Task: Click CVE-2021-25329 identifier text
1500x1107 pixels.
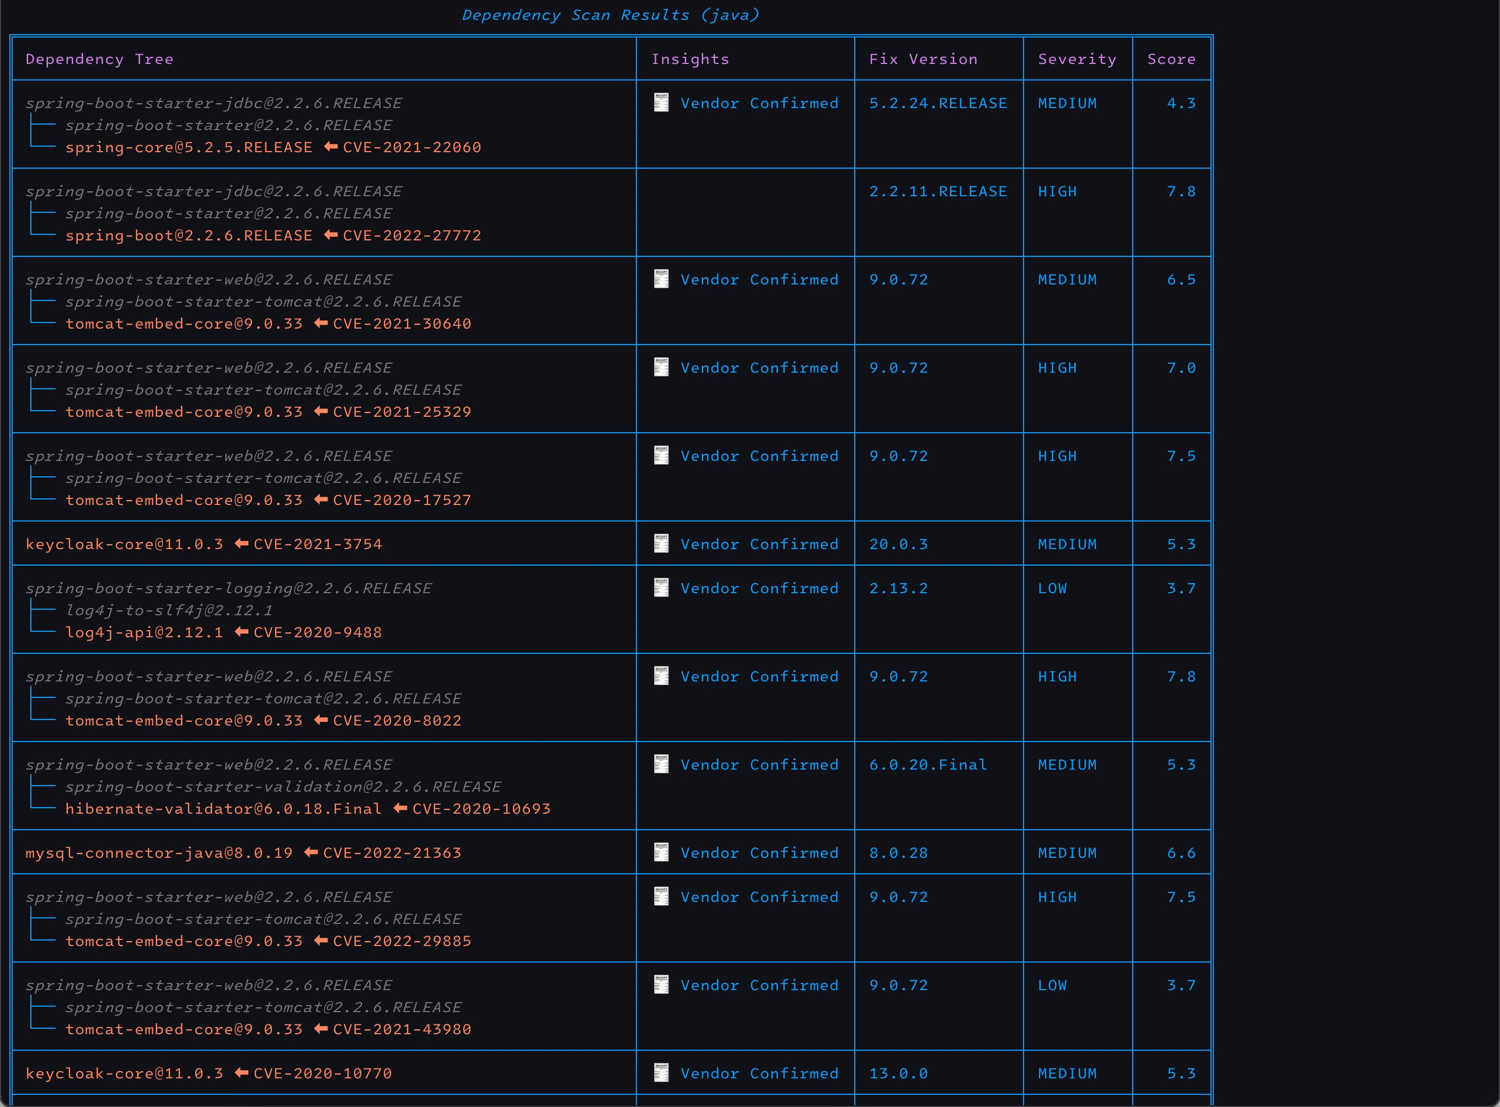Action: tap(401, 412)
